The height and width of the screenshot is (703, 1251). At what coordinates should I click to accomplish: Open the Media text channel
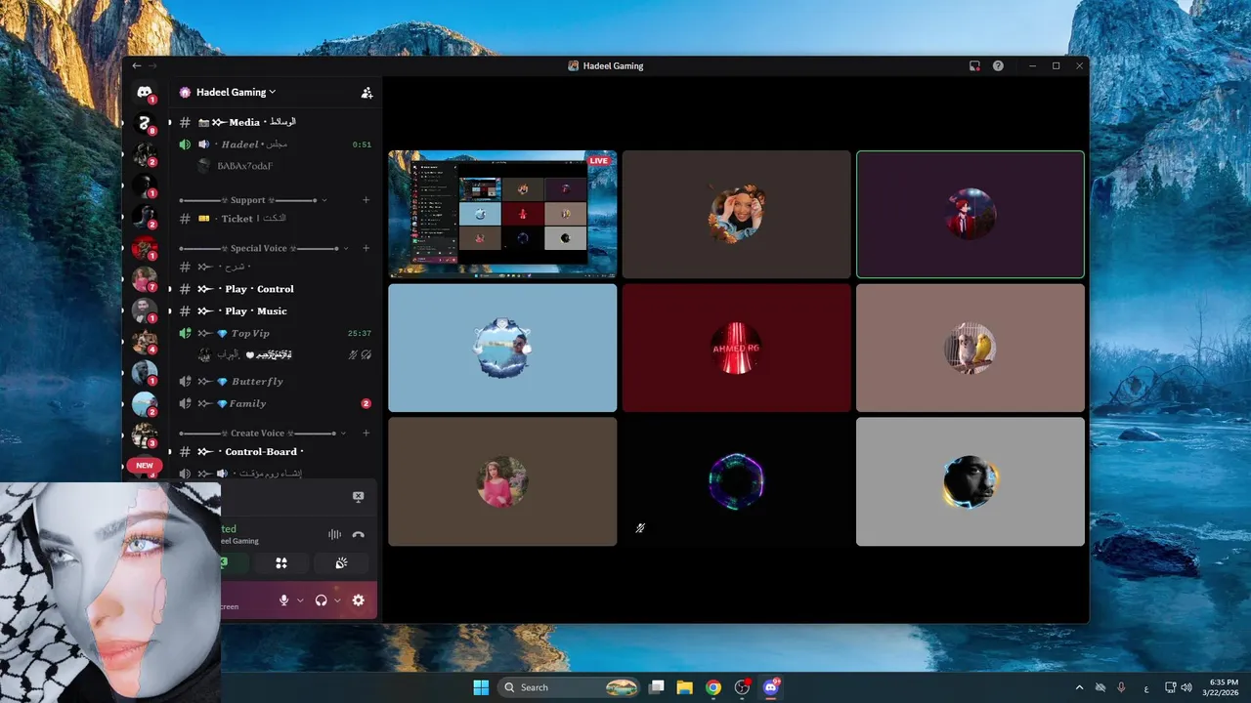274,122
